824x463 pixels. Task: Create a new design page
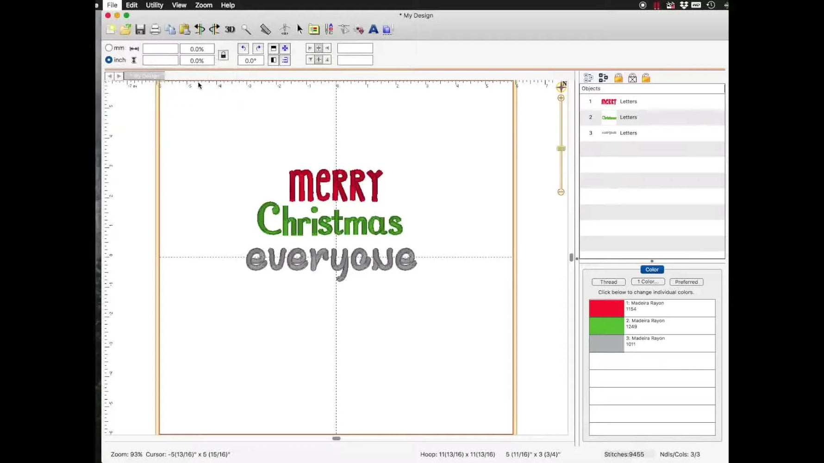[111, 30]
